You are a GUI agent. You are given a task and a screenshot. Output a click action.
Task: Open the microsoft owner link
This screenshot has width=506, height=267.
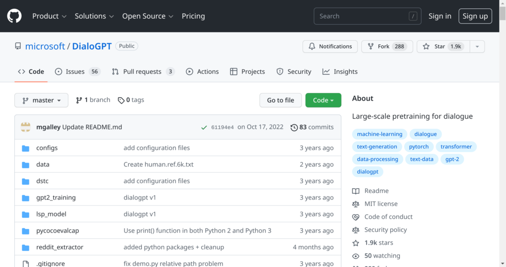point(45,46)
